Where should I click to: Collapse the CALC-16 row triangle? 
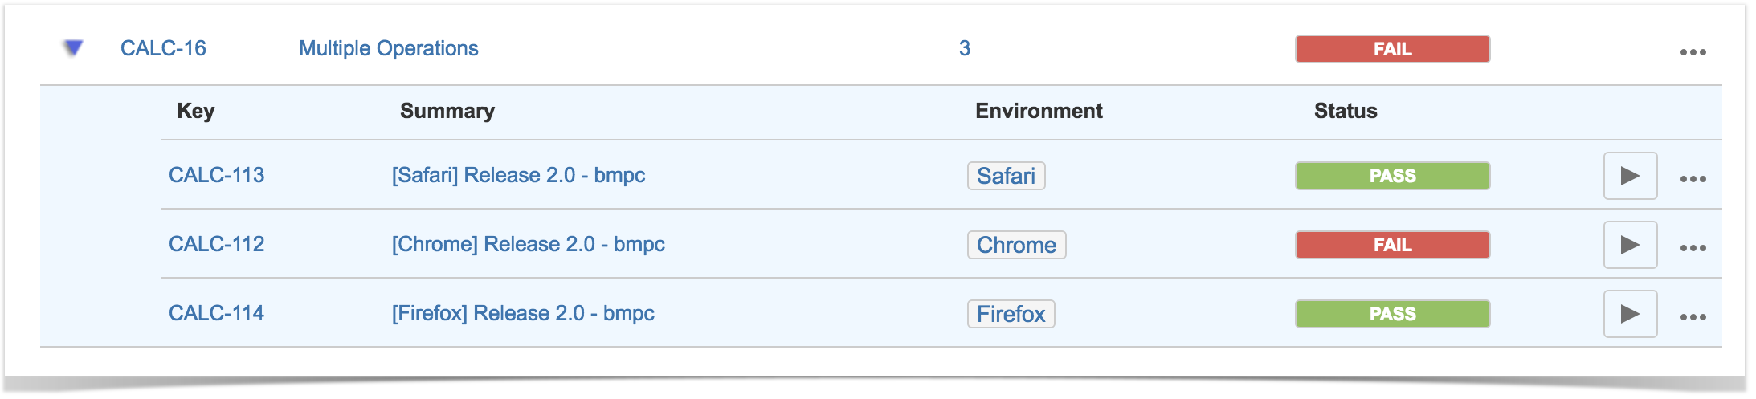(x=73, y=48)
